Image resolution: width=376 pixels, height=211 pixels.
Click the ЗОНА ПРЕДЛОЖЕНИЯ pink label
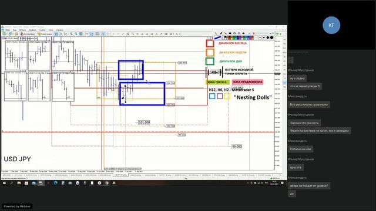pos(247,82)
